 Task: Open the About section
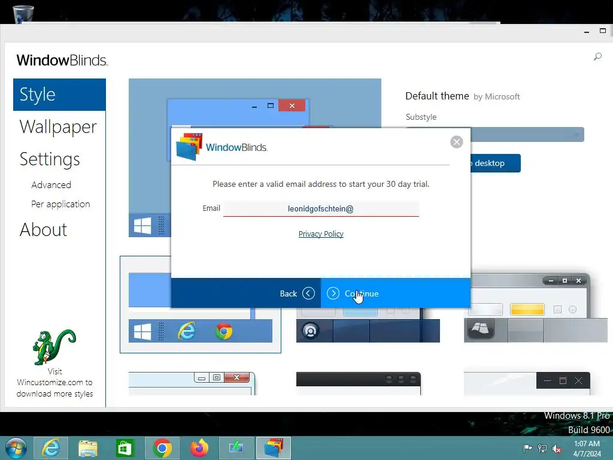coord(43,229)
